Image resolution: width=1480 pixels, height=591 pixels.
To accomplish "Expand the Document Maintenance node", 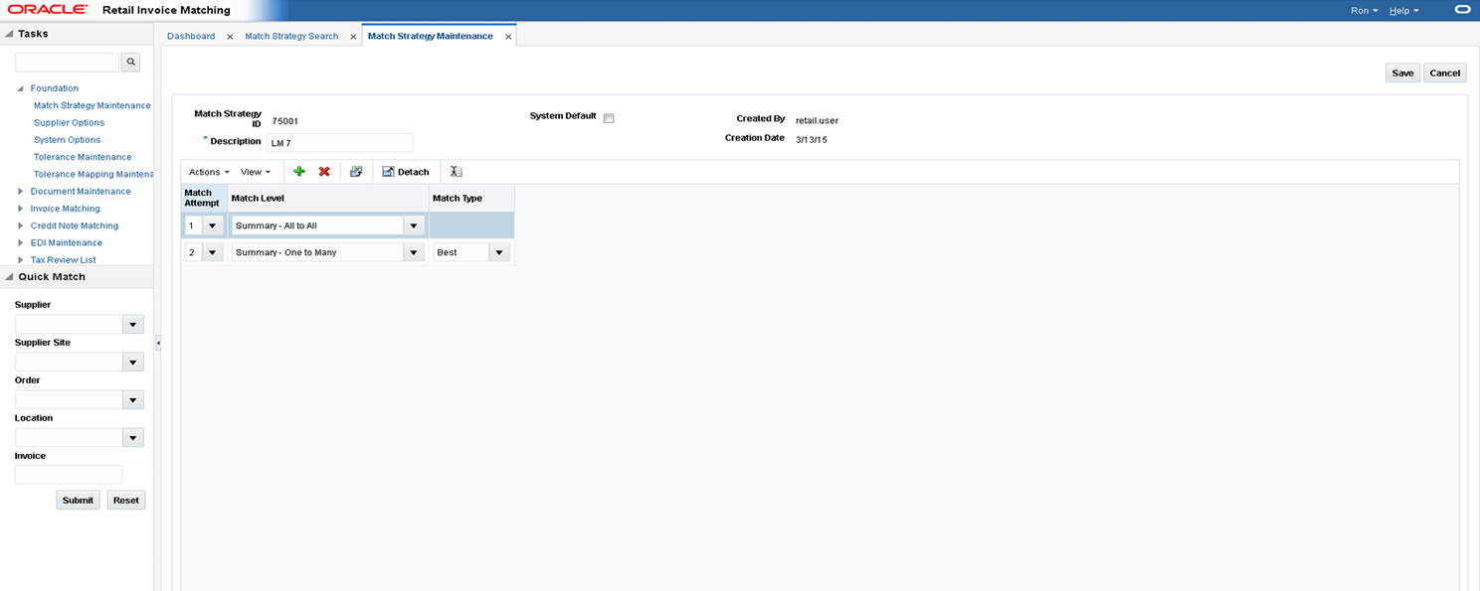I will click(21, 191).
